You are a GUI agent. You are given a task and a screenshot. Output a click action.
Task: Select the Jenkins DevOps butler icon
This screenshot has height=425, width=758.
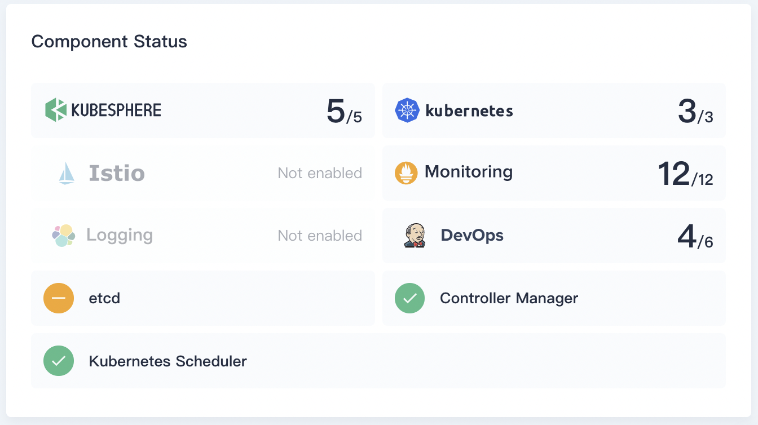pyautogui.click(x=413, y=235)
